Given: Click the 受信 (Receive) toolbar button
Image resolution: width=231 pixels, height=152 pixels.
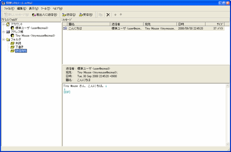Looking at the screenshot, I should tap(85, 15).
